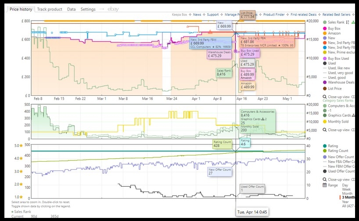
Task: Toggle the blue New, 3rd Party legend entry
Action: click(339, 47)
